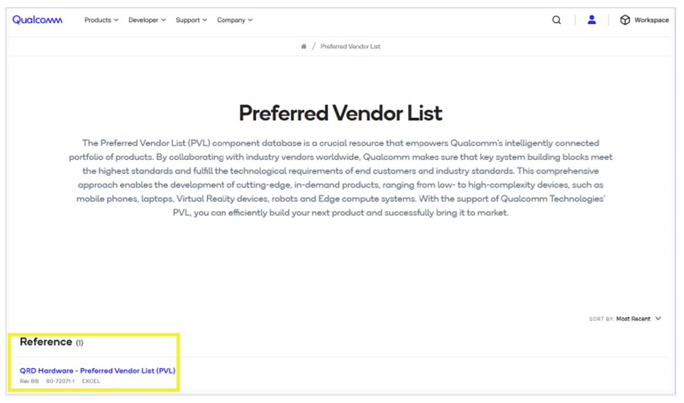Open the Sort By Most Recent dropdown
Image resolution: width=684 pixels, height=403 pixels.
click(625, 319)
